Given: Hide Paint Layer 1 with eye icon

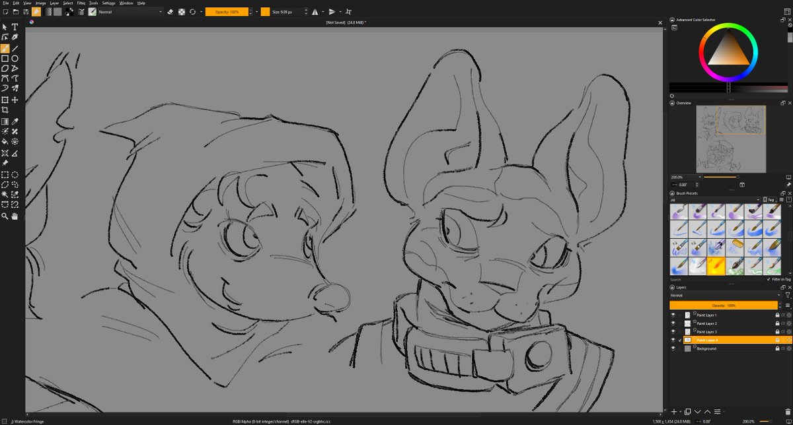Looking at the screenshot, I should tap(673, 315).
